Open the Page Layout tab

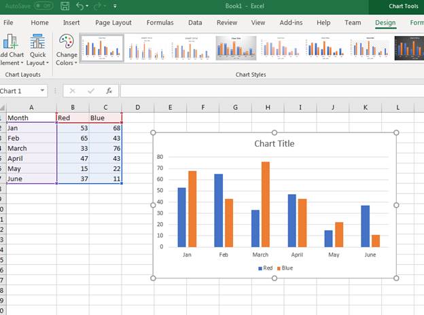pyautogui.click(x=113, y=22)
